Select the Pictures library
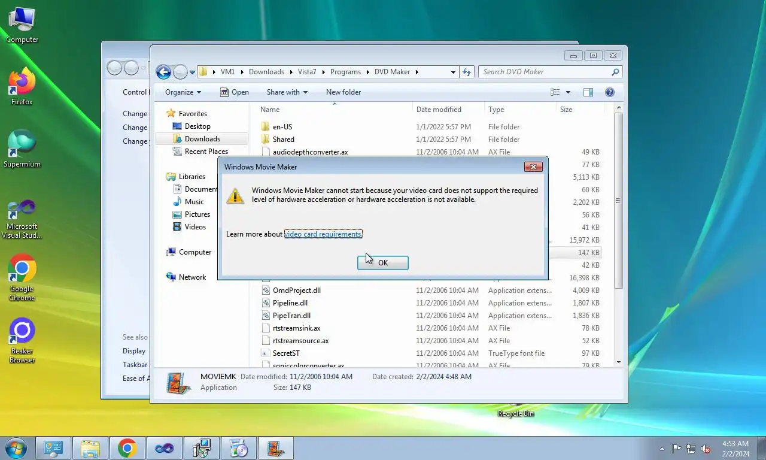Viewport: 766px width, 460px height. tap(191, 214)
